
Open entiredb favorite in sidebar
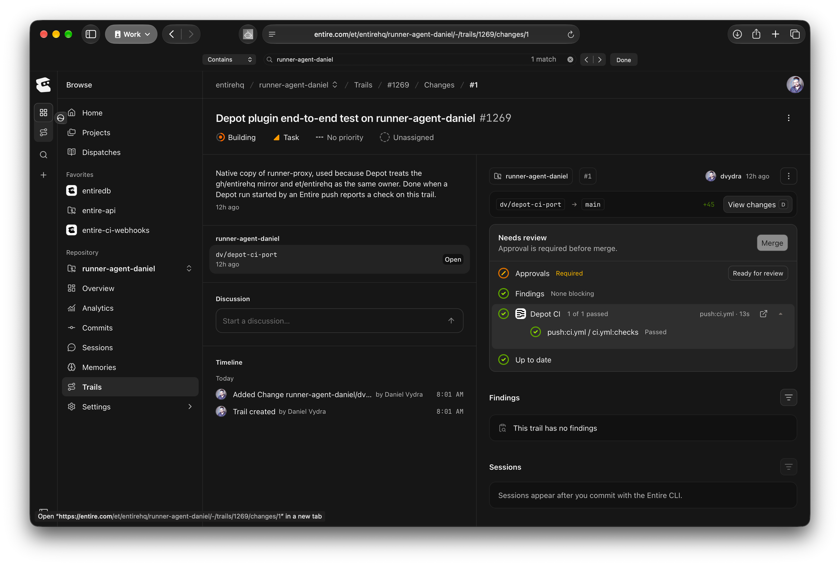[x=130, y=191]
